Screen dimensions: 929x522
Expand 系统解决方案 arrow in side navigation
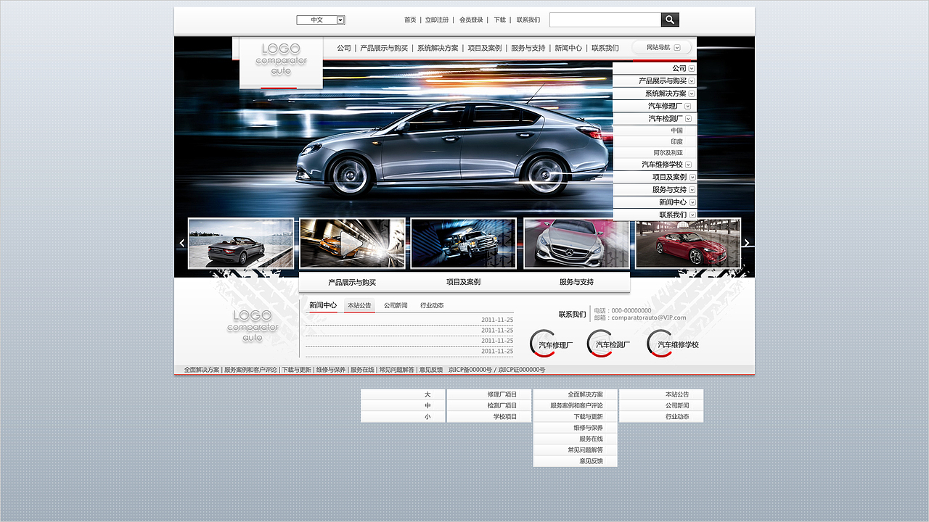692,94
